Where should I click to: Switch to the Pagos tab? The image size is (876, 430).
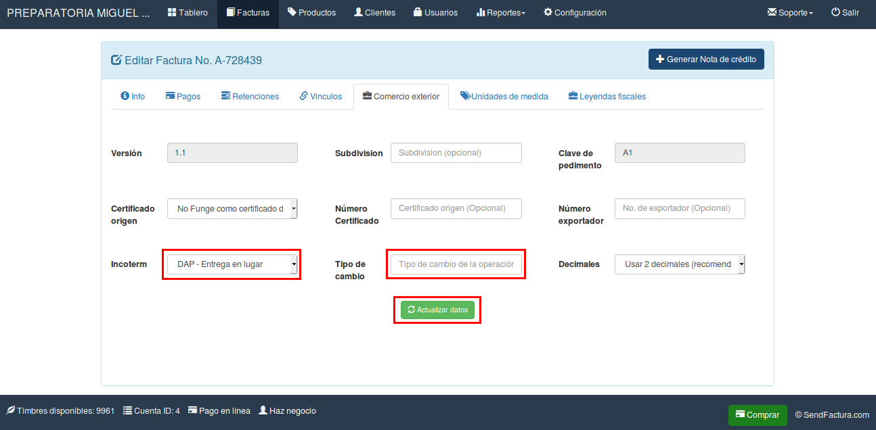[183, 97]
